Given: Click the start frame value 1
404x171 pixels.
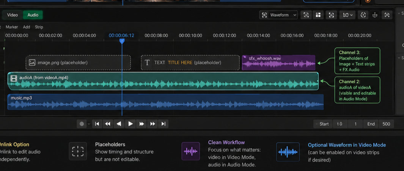Looking at the screenshot, I should coord(355,124).
